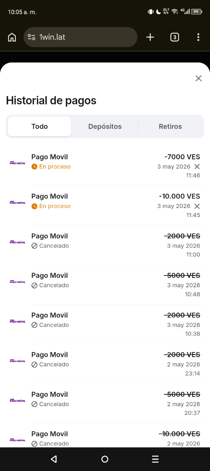Image resolution: width=210 pixels, height=471 pixels.
Task: Open a new tab with plus icon
Action: [150, 37]
